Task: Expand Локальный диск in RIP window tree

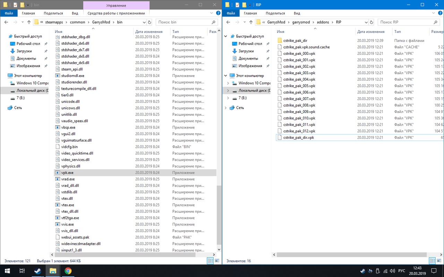Action: (228, 90)
